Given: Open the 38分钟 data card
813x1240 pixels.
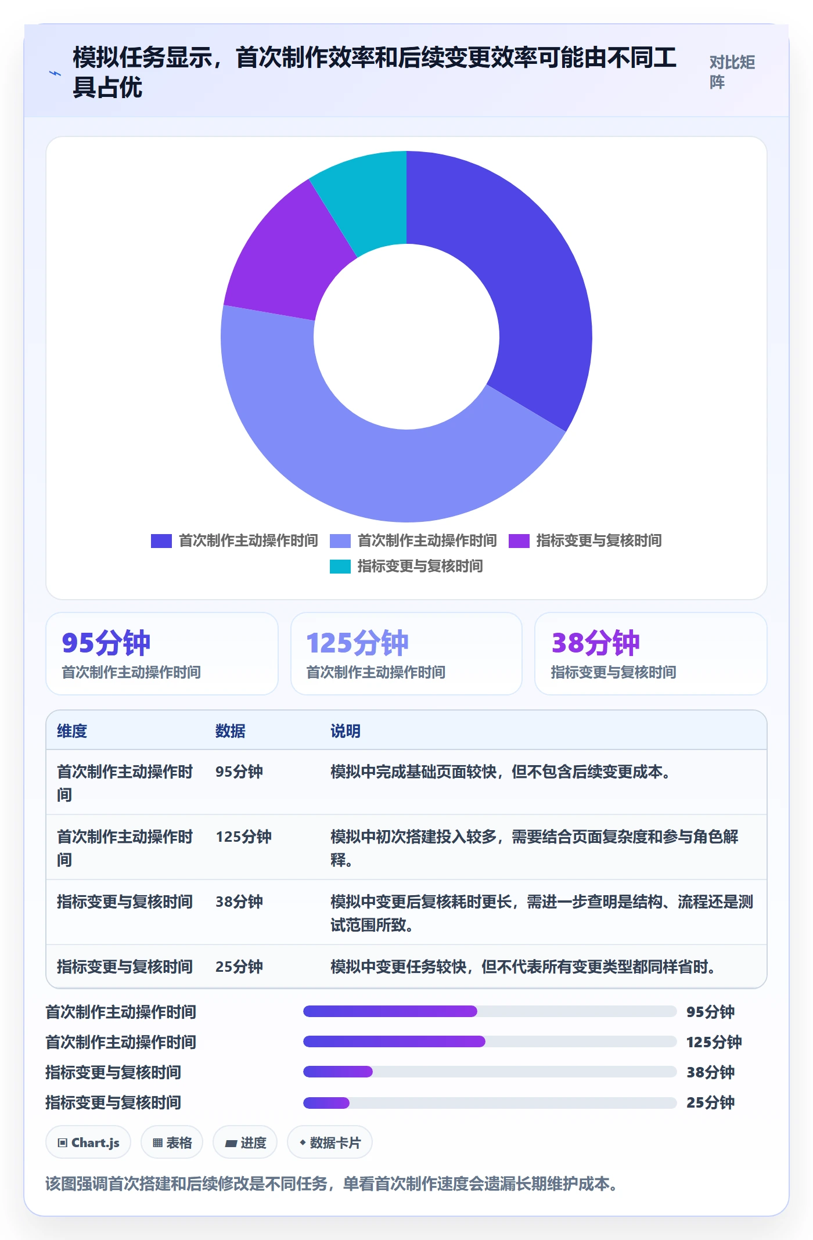Looking at the screenshot, I should point(651,654).
